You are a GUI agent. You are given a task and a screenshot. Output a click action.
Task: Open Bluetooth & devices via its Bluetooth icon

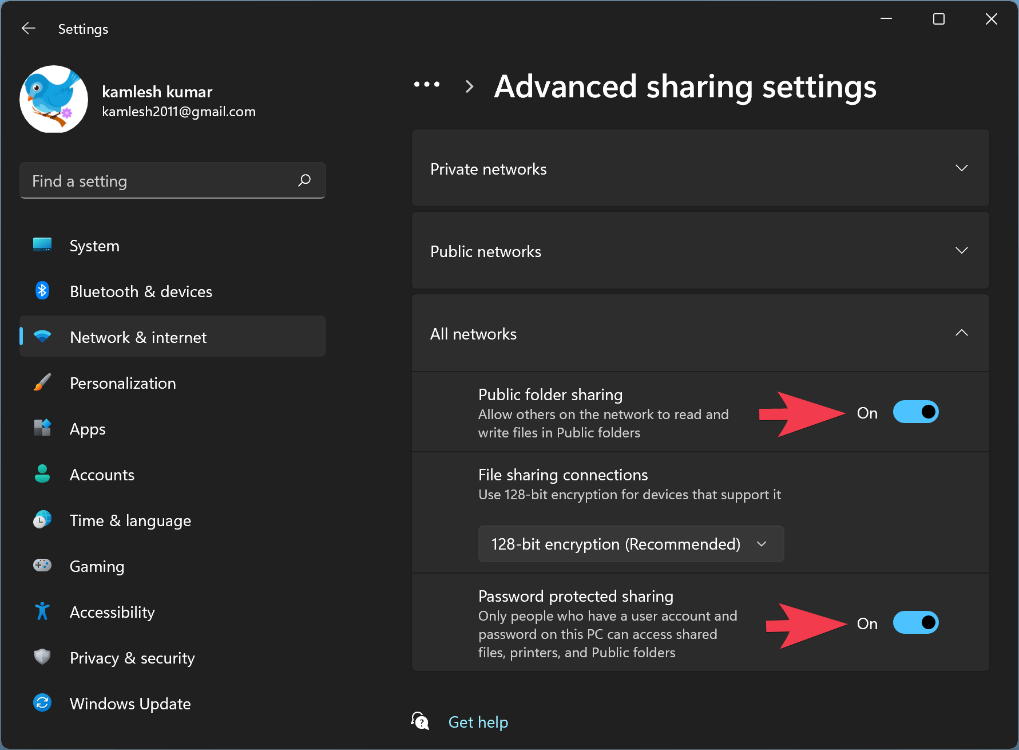(42, 291)
